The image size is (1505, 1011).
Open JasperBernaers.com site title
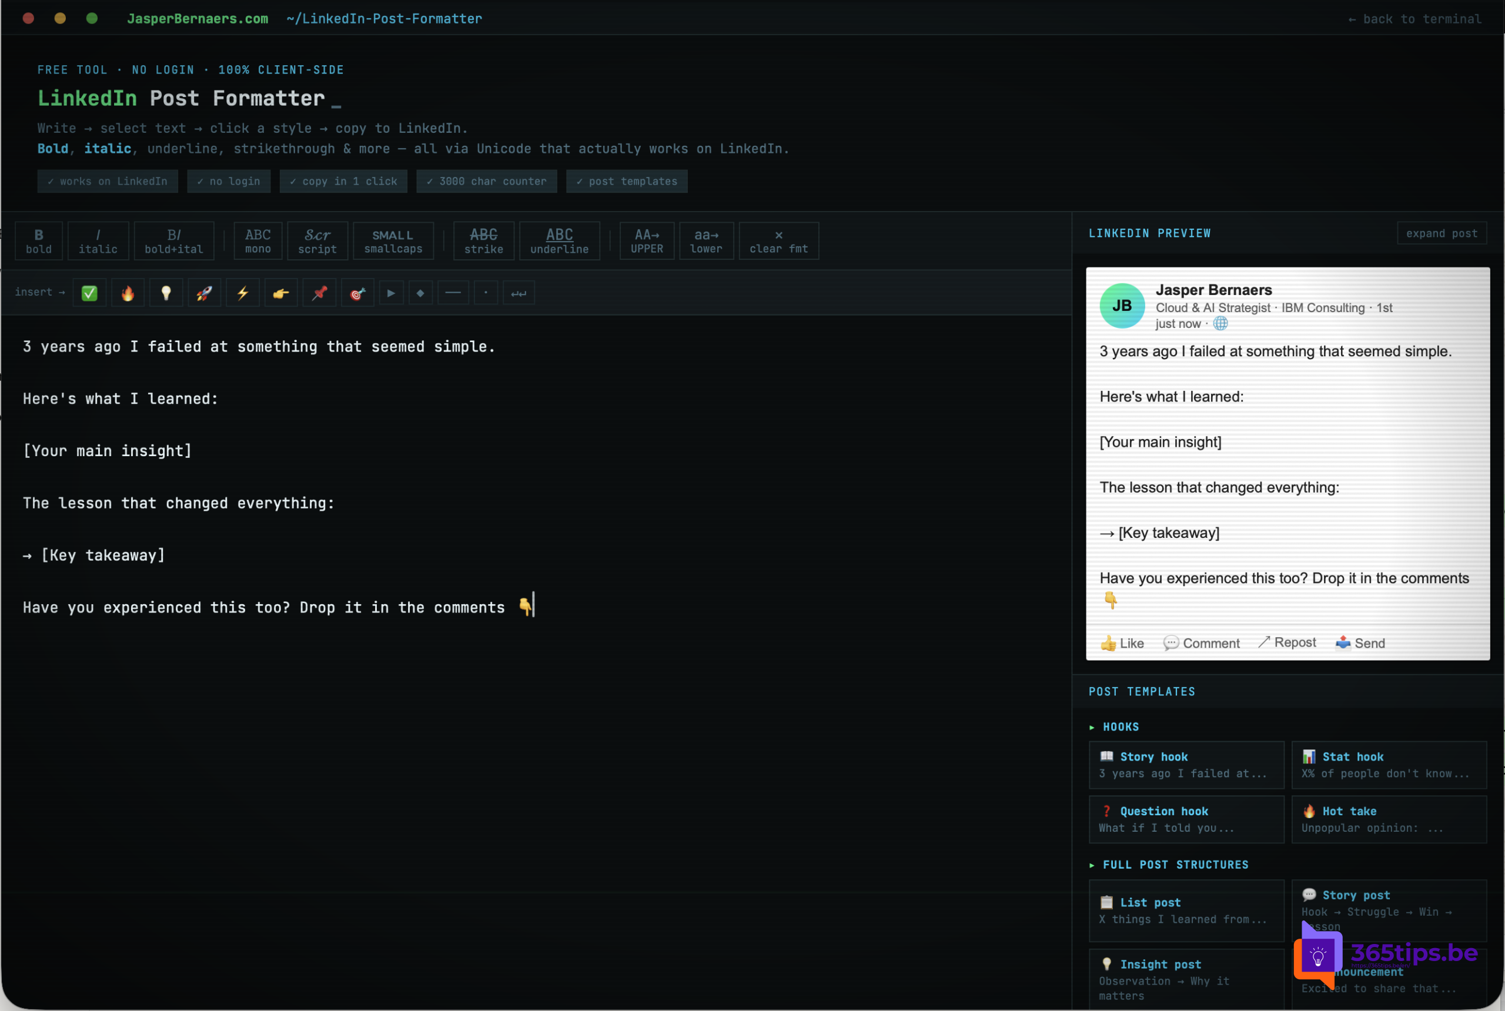pyautogui.click(x=198, y=19)
